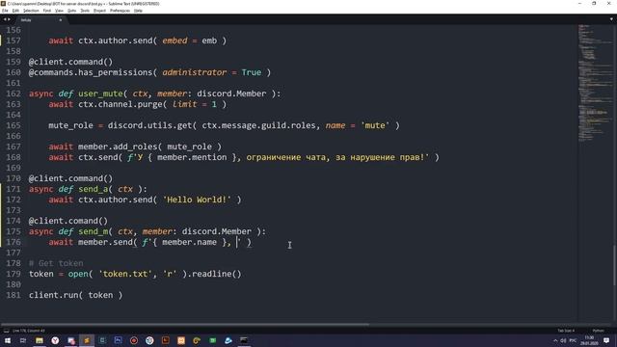Click line number 162 in gutter

coord(13,93)
